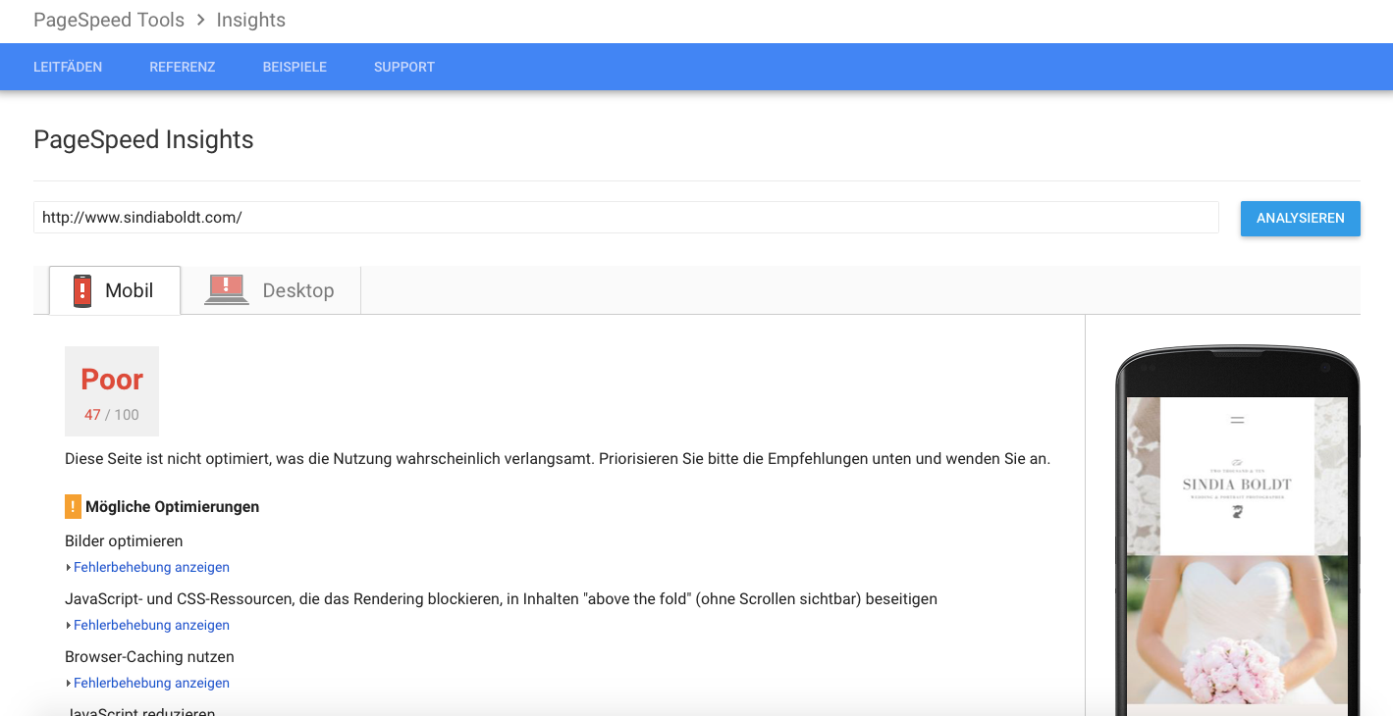This screenshot has width=1393, height=716.
Task: Expand Fehlerbehebung anzeigen under JavaScript- und CSS-Ressourcen
Action: pyautogui.click(x=147, y=625)
